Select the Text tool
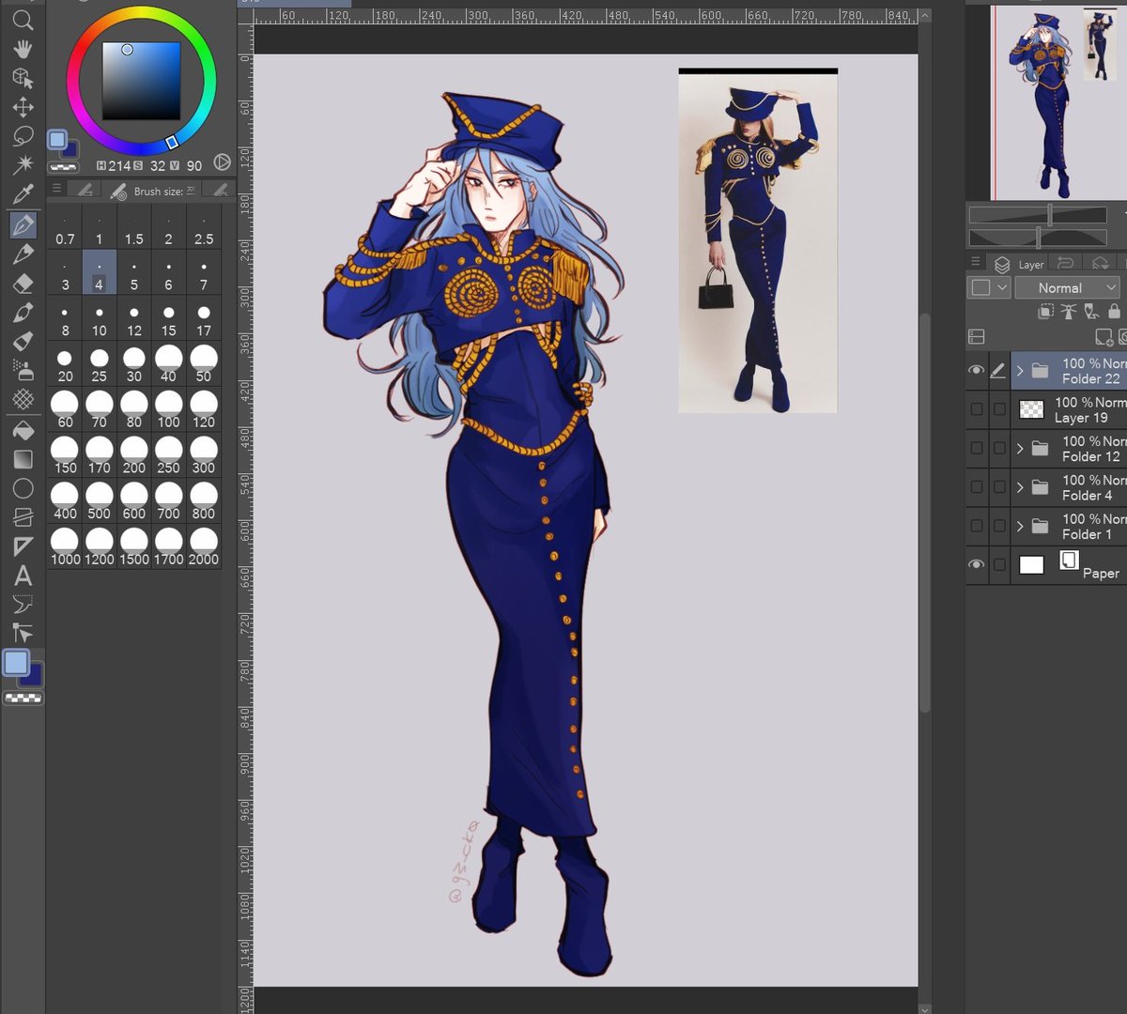Viewport: 1127px width, 1014px height. [23, 574]
